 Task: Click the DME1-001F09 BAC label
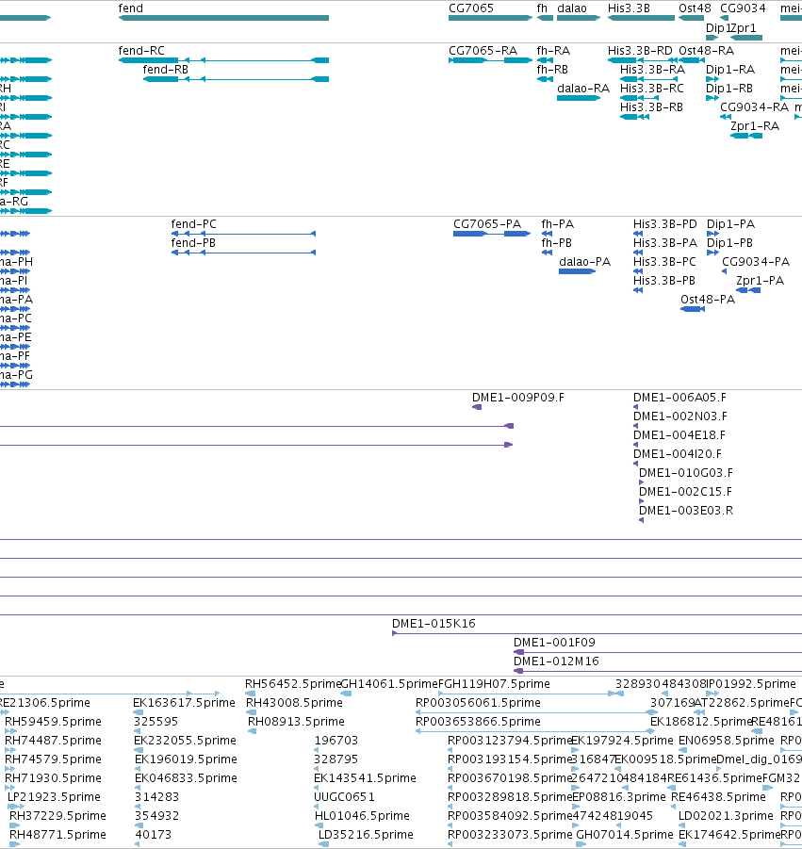[x=554, y=643]
